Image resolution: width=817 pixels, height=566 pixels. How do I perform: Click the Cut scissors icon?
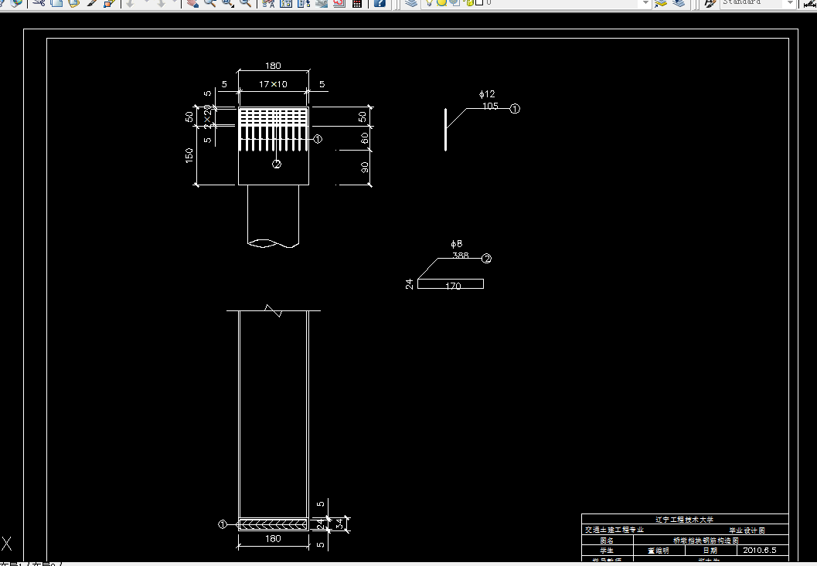[39, 3]
